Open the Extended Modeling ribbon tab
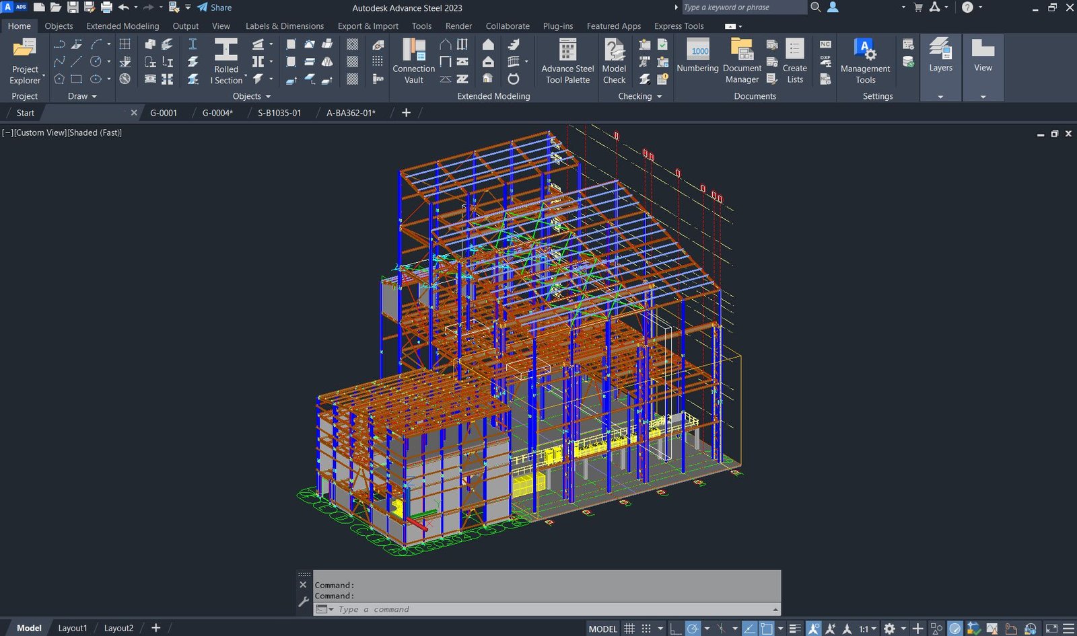Screen dimensions: 1077x636 123,26
